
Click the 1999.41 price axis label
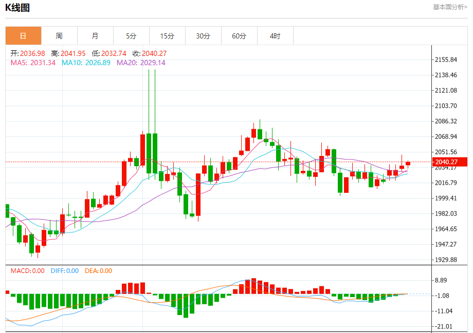[x=446, y=198]
